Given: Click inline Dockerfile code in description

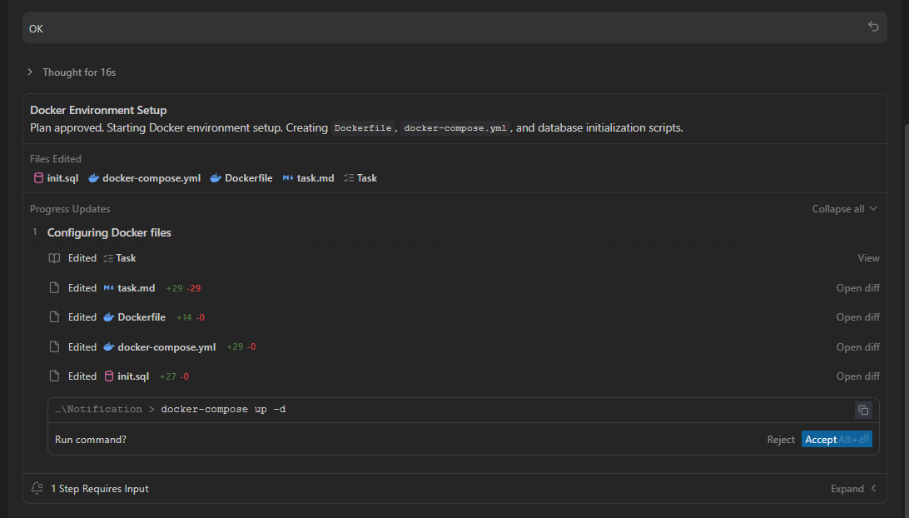Looking at the screenshot, I should [363, 128].
